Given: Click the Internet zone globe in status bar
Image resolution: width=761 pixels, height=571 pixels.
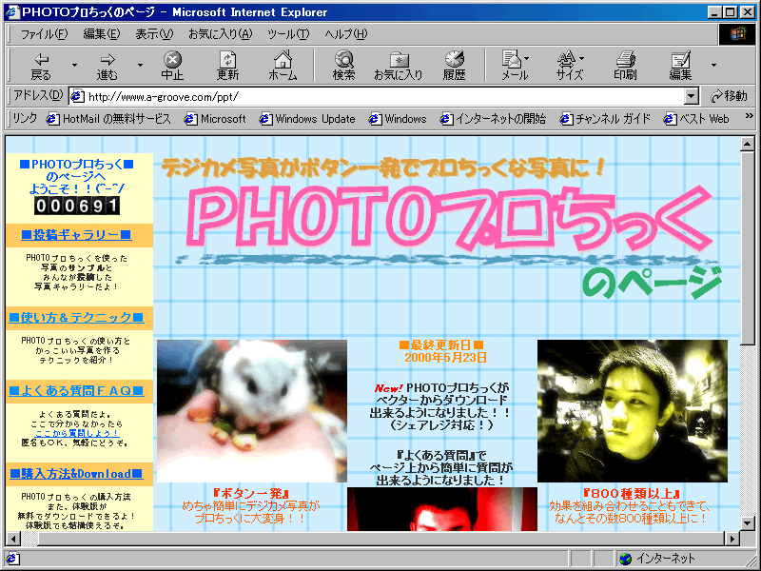Looking at the screenshot, I should coord(626,559).
